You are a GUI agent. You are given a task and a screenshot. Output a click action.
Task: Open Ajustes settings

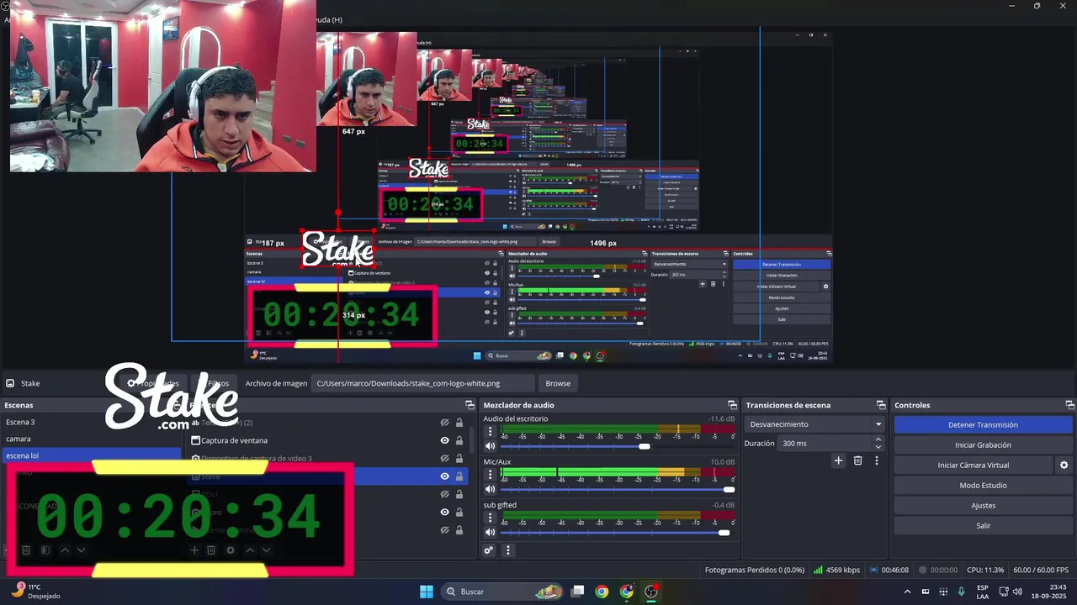983,505
